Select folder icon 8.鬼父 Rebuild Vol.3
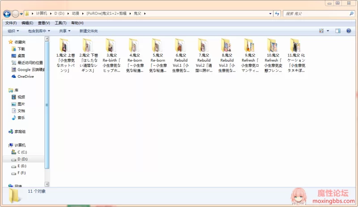358x207 pixels. point(226,45)
